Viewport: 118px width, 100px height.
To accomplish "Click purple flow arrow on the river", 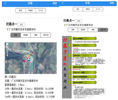I will pyautogui.click(x=17, y=53).
